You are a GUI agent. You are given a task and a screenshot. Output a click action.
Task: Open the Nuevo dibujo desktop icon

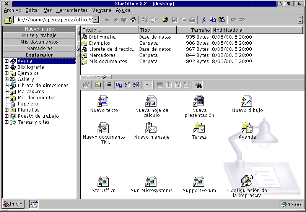247,101
